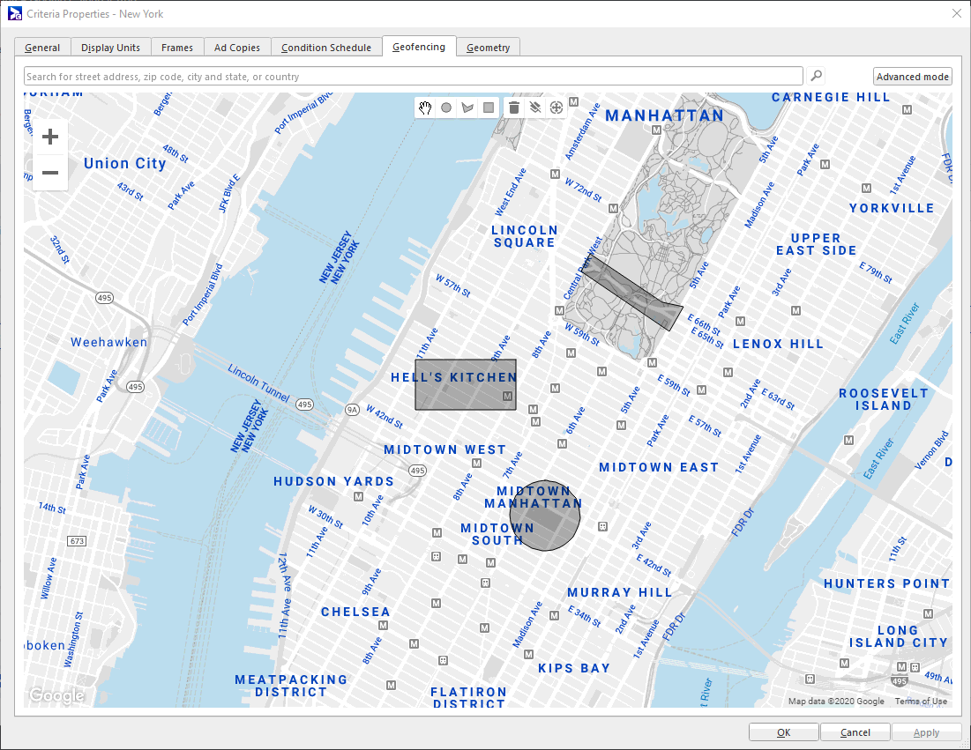Click the "Union City" map label

[125, 163]
